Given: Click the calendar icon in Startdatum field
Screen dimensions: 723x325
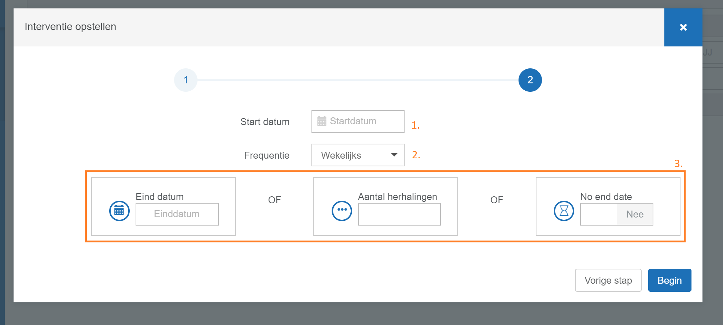Looking at the screenshot, I should [322, 121].
